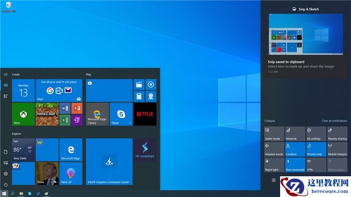Open All settings quick action
Screen dimensions: 351x197
(316, 134)
